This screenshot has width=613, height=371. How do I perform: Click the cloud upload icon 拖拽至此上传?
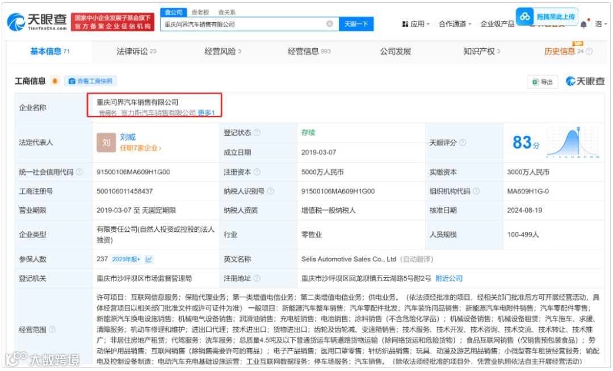547,16
